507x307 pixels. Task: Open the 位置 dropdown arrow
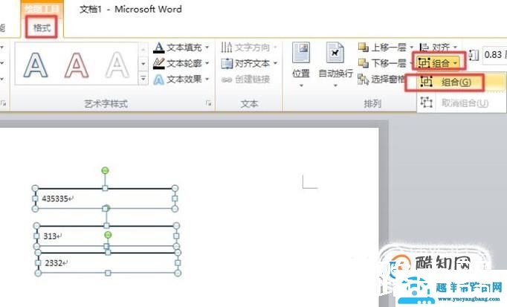coord(301,85)
